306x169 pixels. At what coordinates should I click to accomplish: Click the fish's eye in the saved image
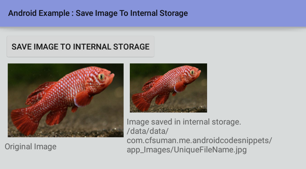point(192,72)
